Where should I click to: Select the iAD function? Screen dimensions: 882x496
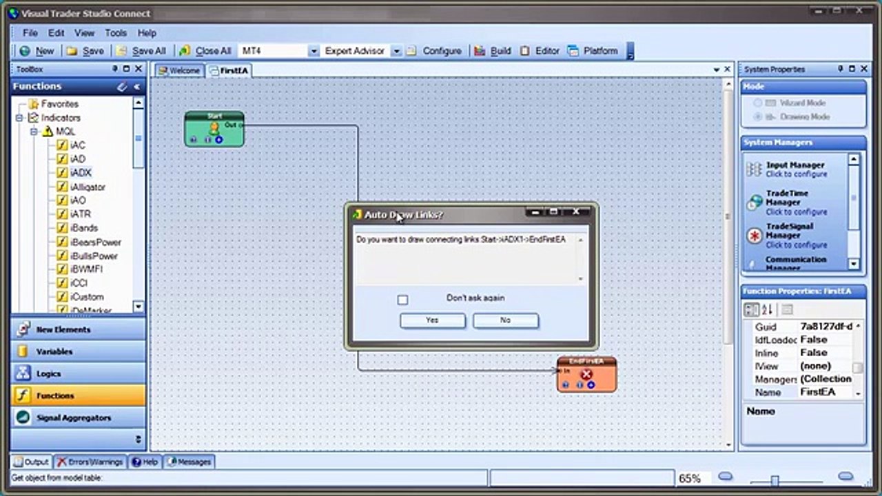pyautogui.click(x=78, y=159)
